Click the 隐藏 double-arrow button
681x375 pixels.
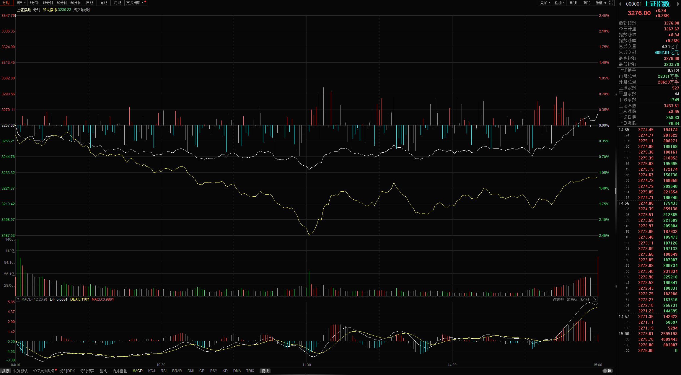(601, 3)
